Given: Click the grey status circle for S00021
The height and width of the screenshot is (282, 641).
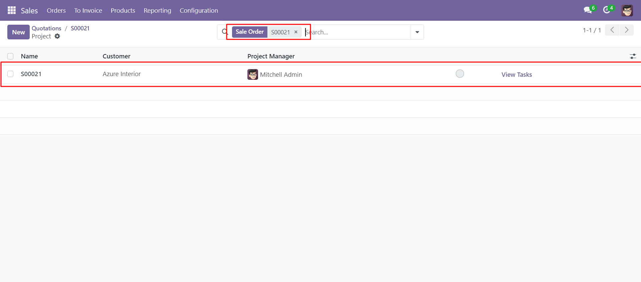Looking at the screenshot, I should point(460,73).
